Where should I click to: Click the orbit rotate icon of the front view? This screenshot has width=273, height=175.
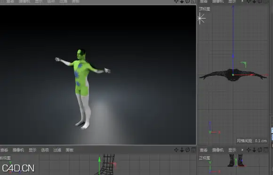click(x=260, y=150)
